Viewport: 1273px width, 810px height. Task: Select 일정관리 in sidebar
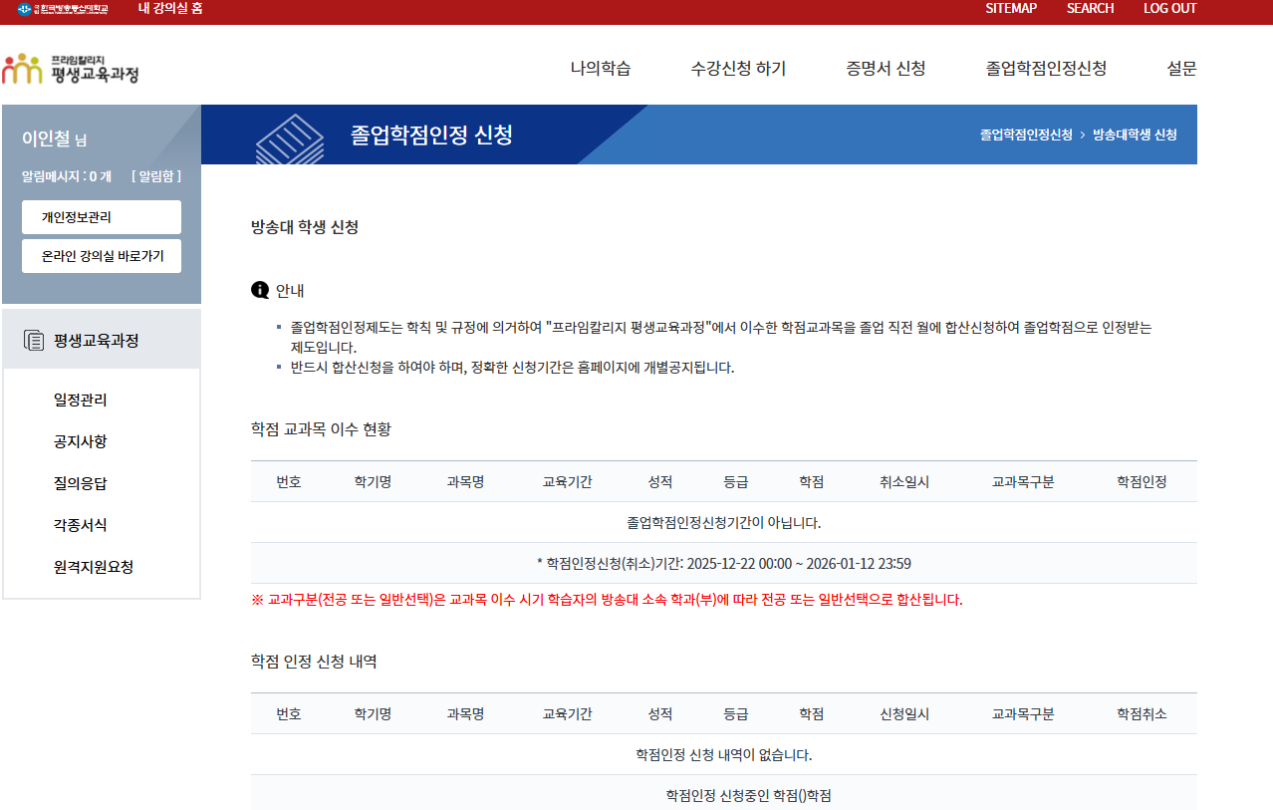pos(81,400)
